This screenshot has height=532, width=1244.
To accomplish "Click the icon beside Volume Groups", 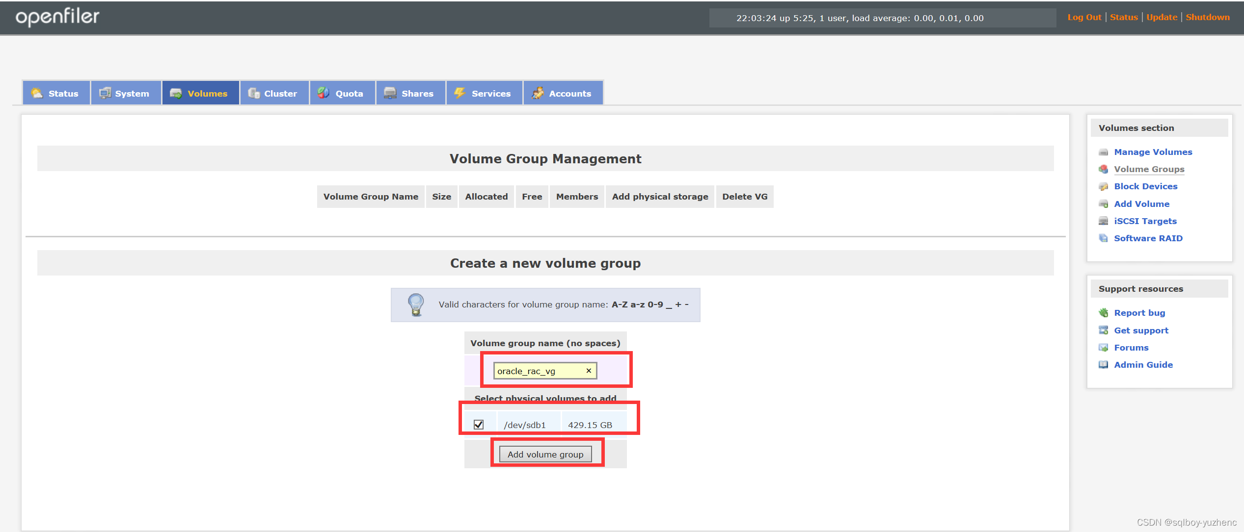I will point(1103,169).
